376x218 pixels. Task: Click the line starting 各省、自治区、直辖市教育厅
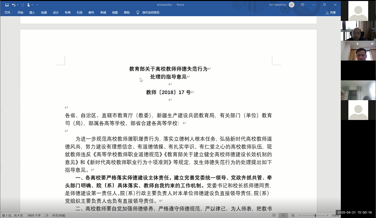[x=168, y=116]
